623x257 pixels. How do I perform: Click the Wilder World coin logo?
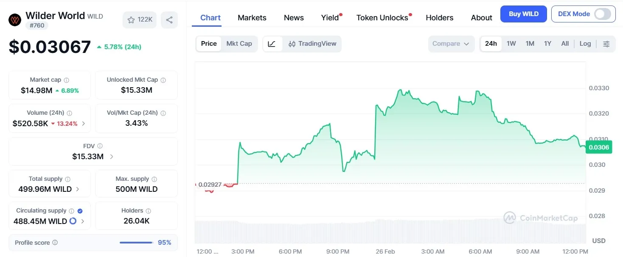click(x=14, y=19)
